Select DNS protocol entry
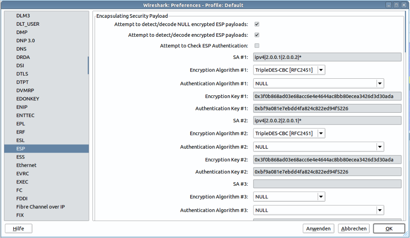 click(x=46, y=49)
